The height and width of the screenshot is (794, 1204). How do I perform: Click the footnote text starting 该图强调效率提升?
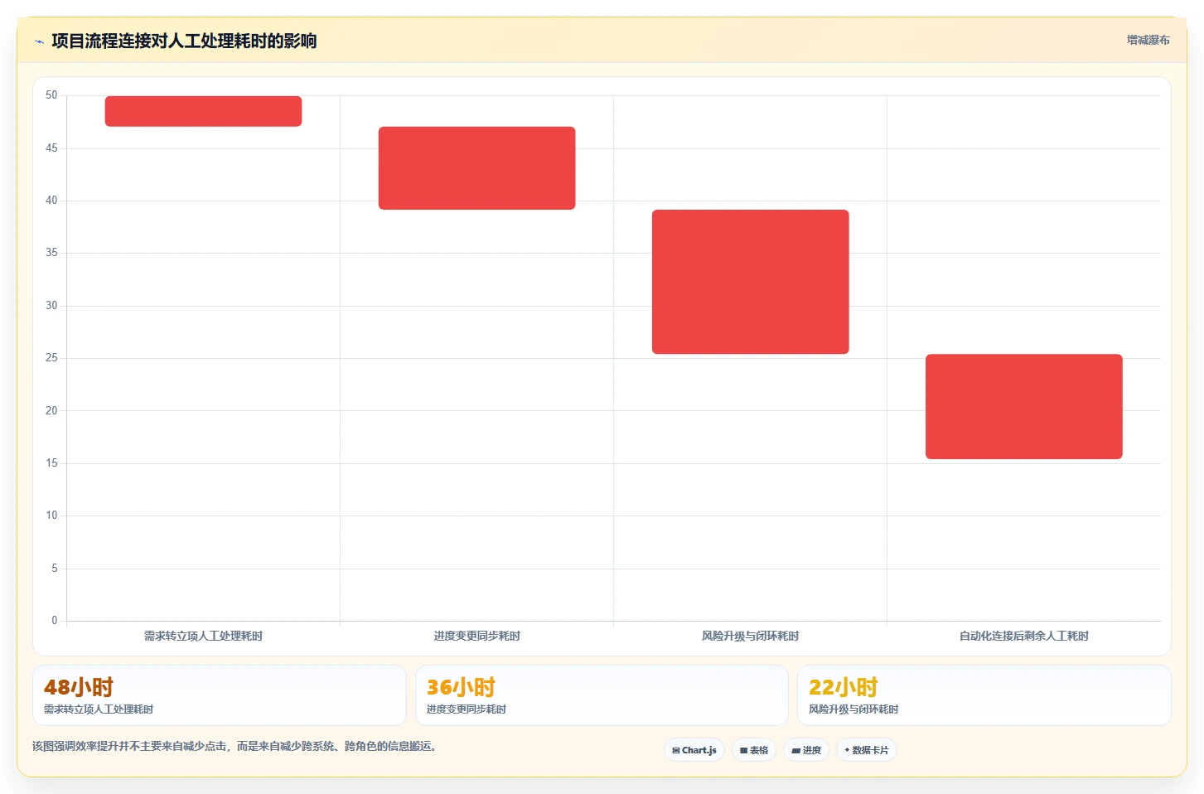click(234, 746)
